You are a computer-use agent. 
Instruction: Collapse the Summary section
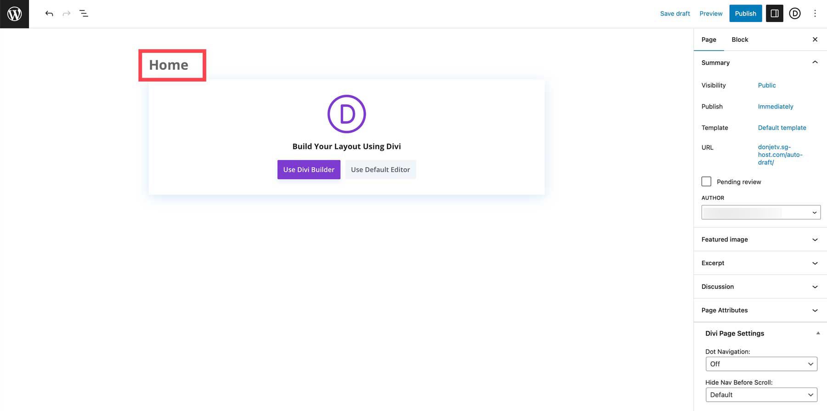pyautogui.click(x=760, y=63)
